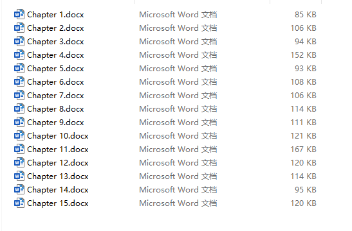Click the 167 KB size of Chapter 11

tap(303, 149)
